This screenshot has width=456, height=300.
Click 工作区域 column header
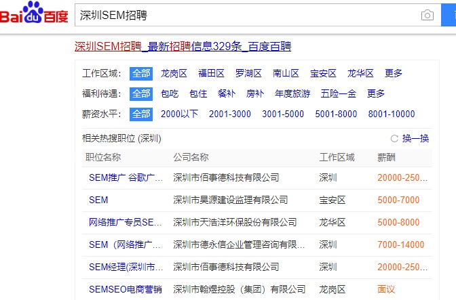[x=337, y=158]
